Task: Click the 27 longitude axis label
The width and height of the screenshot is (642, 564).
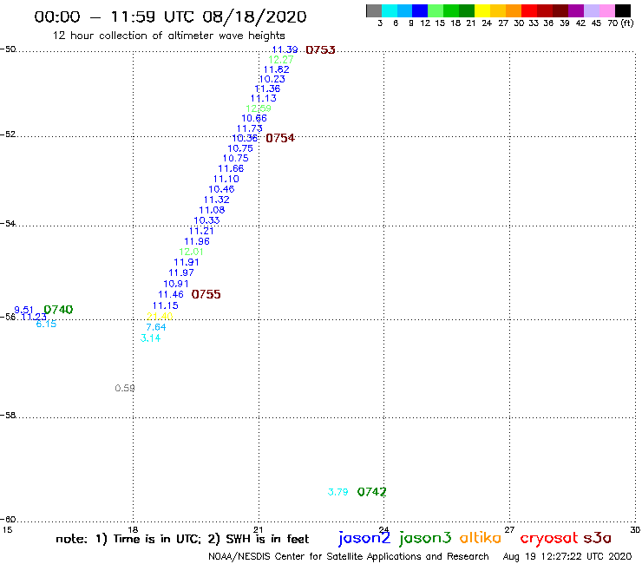Action: click(x=509, y=529)
